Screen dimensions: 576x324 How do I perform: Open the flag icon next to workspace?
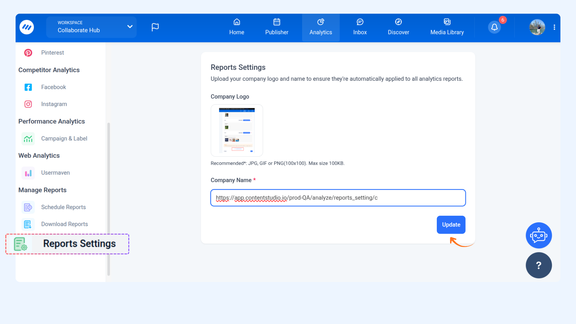[x=155, y=27]
